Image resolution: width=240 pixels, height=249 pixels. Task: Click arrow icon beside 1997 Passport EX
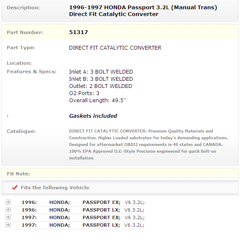[8, 217]
